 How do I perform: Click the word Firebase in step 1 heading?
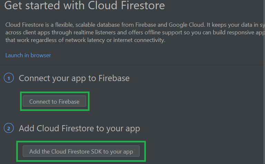[114, 78]
